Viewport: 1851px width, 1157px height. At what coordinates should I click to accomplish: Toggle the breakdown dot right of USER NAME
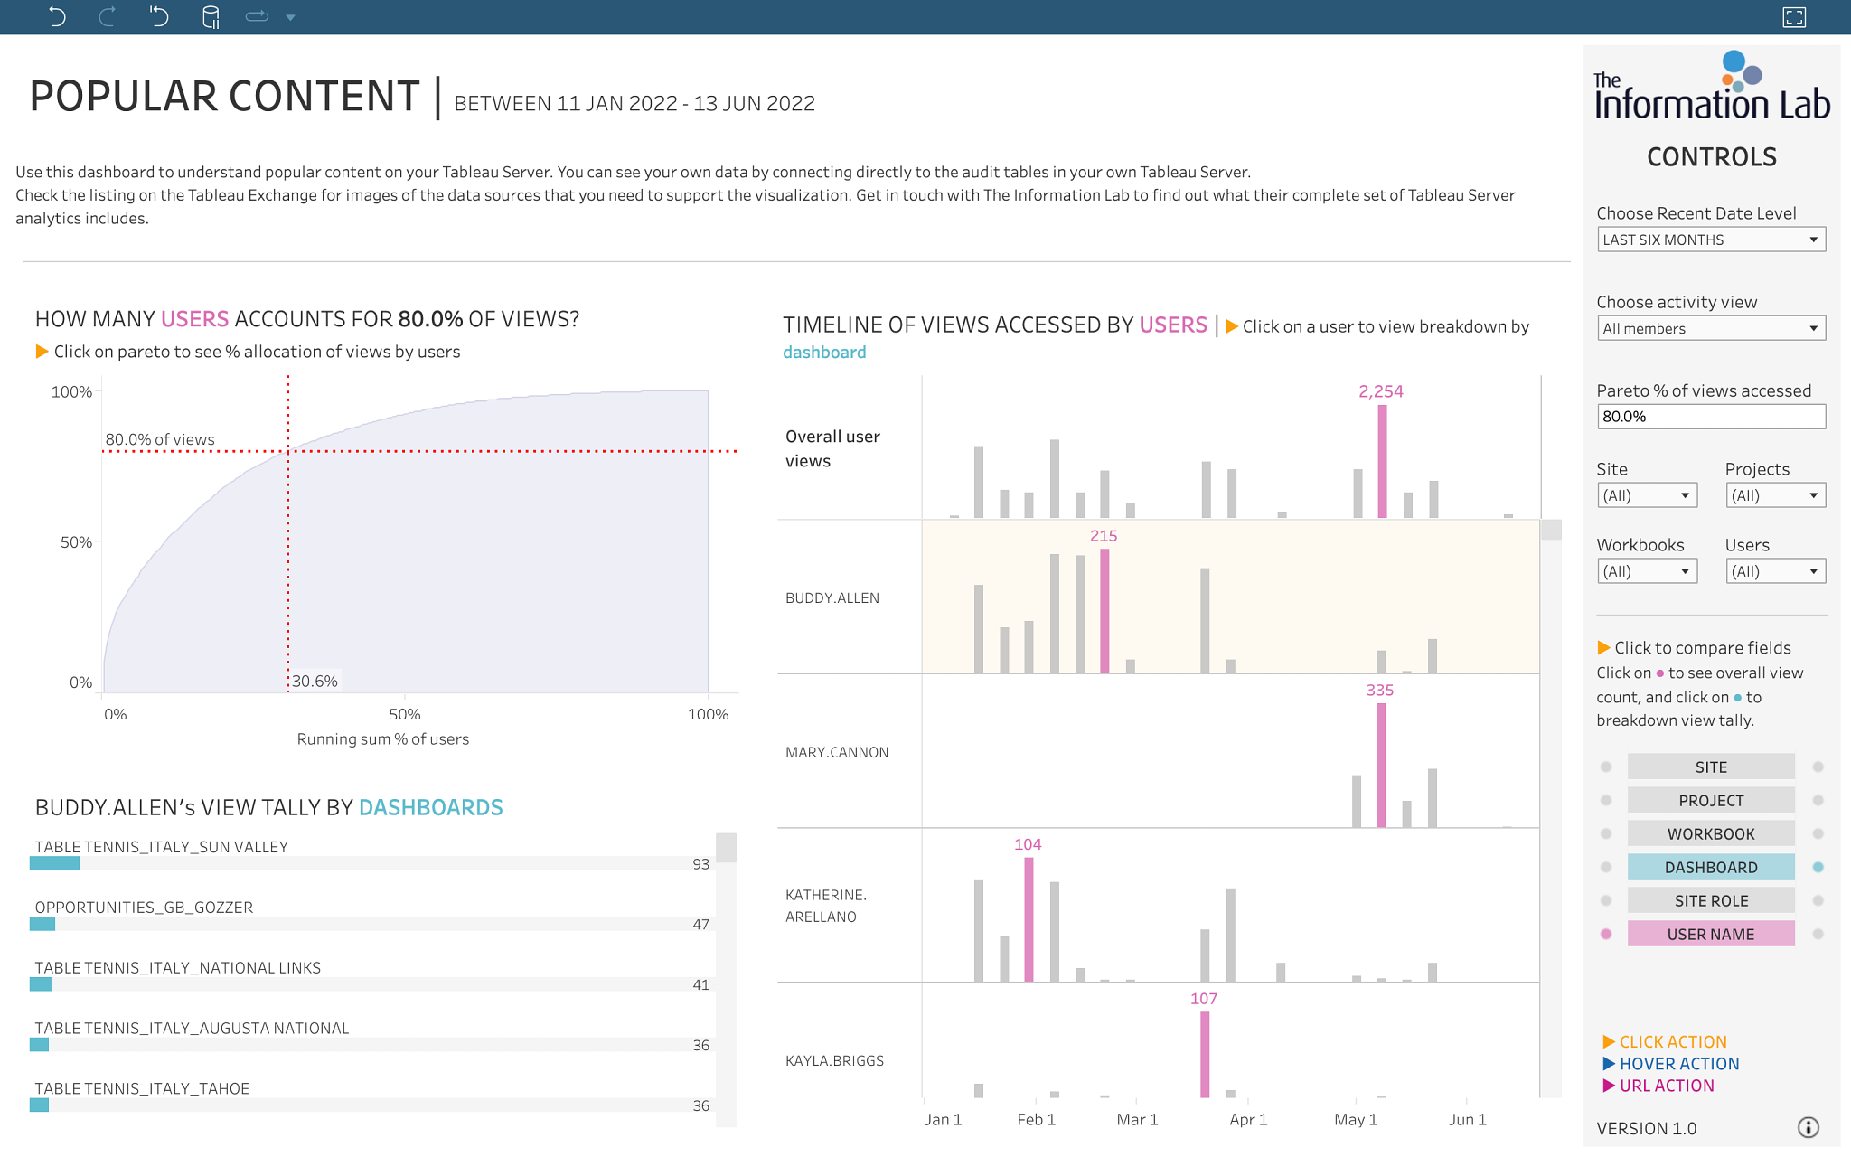1818,934
